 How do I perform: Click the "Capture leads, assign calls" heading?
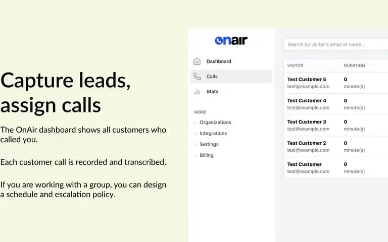65,93
